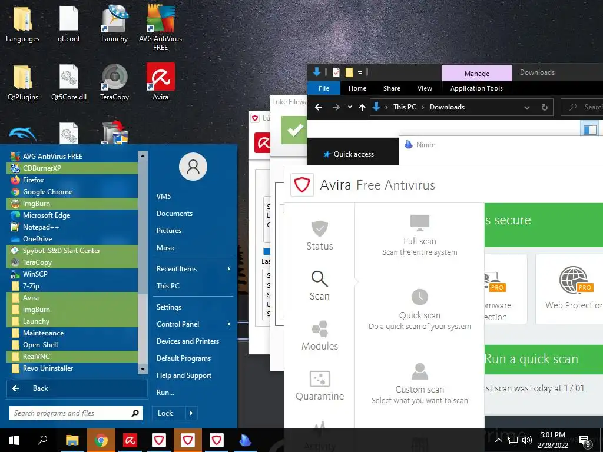The image size is (603, 452).
Task: Open the Web Protection module tile
Action: tap(570, 288)
